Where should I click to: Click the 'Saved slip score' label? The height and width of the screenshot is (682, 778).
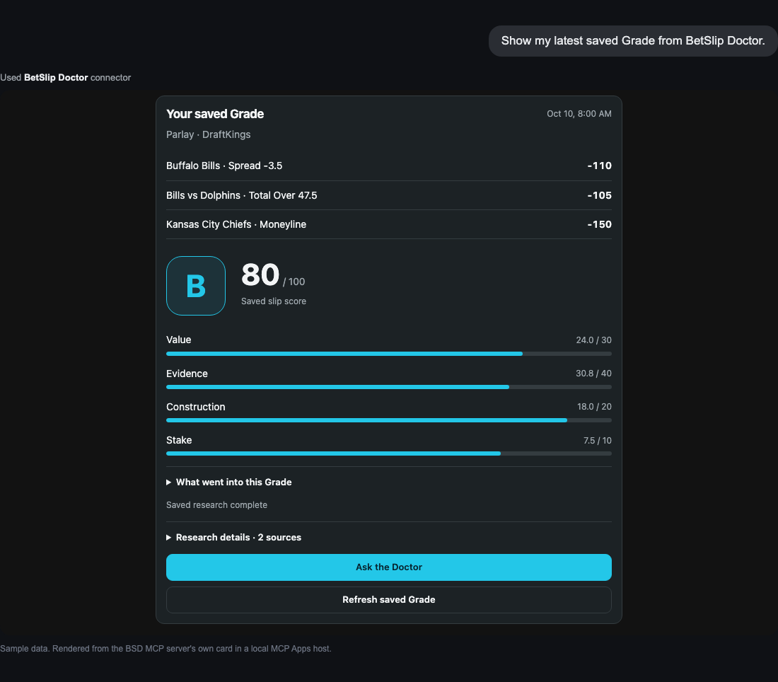tap(274, 301)
